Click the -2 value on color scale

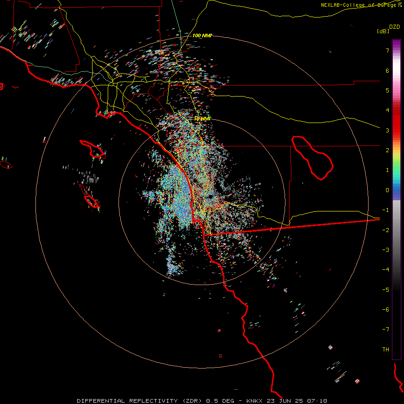click(386, 230)
